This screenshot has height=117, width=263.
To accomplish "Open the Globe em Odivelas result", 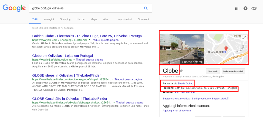I will click(x=63, y=56).
